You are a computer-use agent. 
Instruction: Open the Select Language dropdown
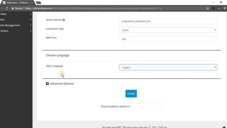pos(168,68)
